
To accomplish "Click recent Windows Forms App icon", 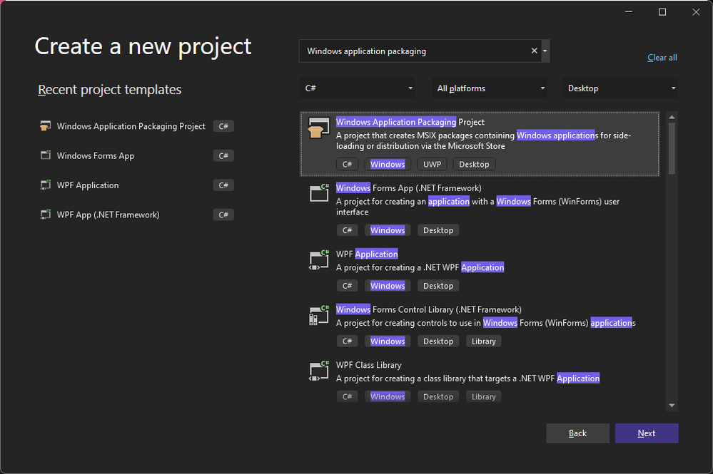I will 46,155.
